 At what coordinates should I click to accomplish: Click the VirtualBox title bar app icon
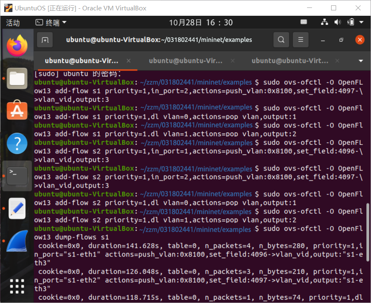[x=8, y=8]
